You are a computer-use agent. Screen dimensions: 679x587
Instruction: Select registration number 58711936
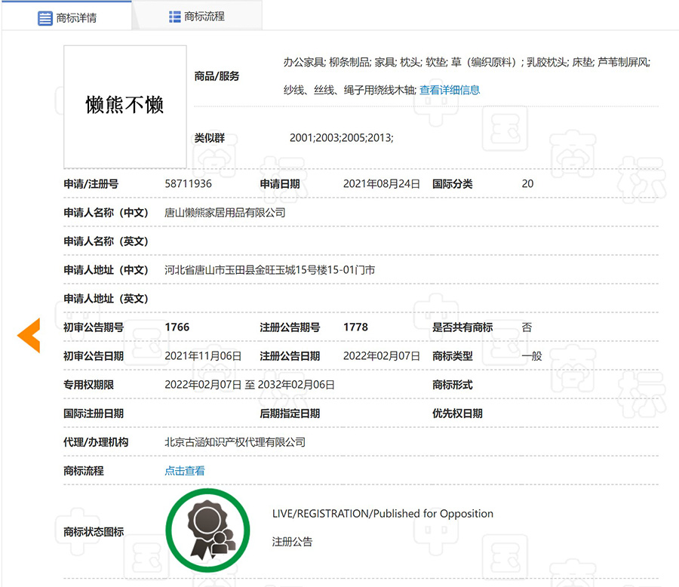tap(188, 184)
